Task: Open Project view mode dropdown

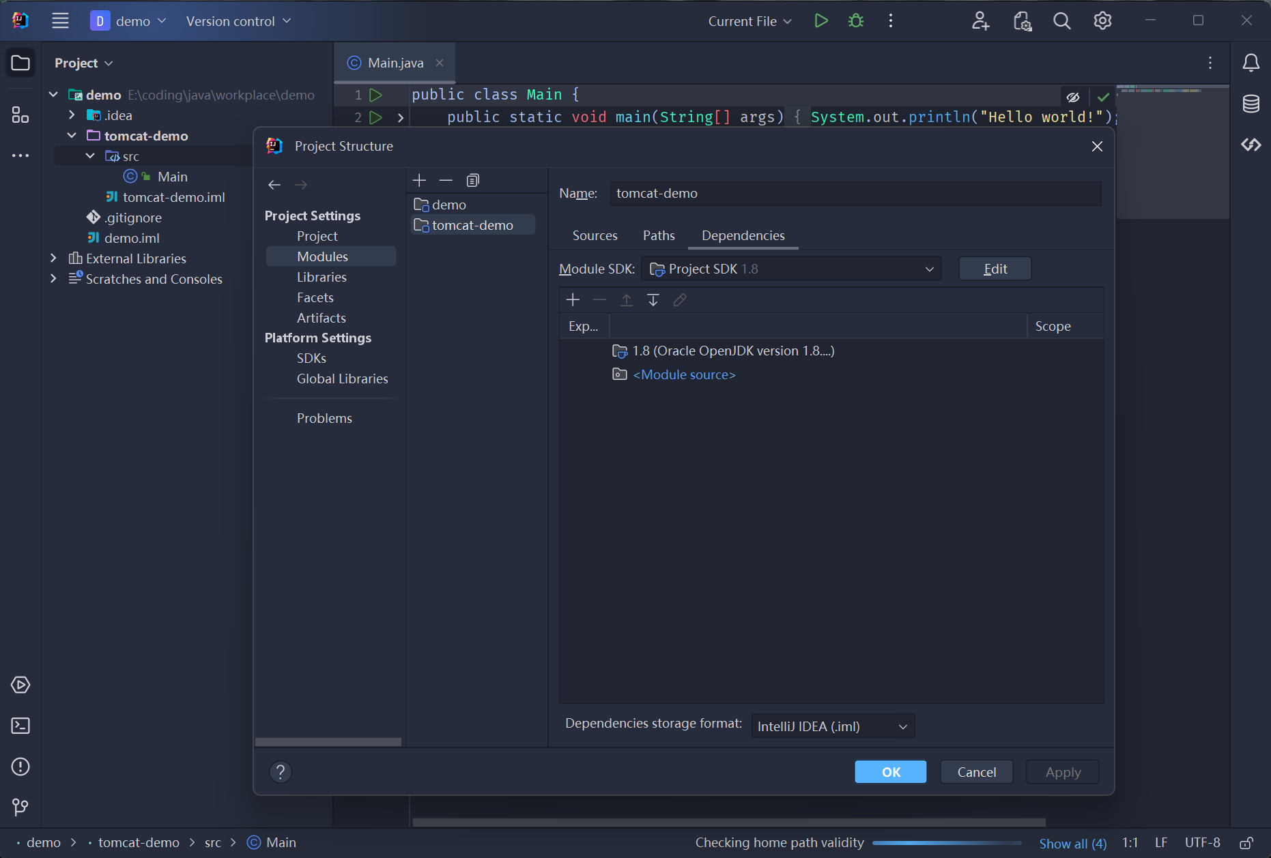Action: tap(83, 63)
